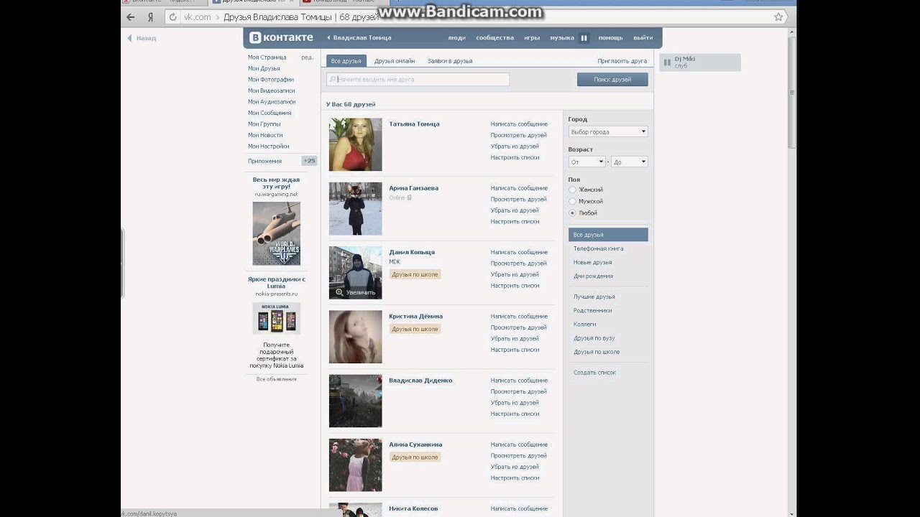Image resolution: width=920 pixels, height=517 pixels.
Task: Switch to 'Друзья онлайн' tab
Action: pos(394,61)
